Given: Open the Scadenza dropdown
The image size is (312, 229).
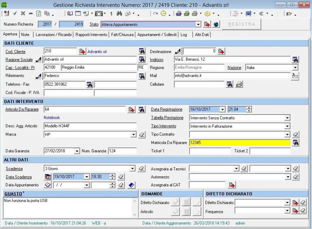Looking at the screenshot, I should [132, 169].
